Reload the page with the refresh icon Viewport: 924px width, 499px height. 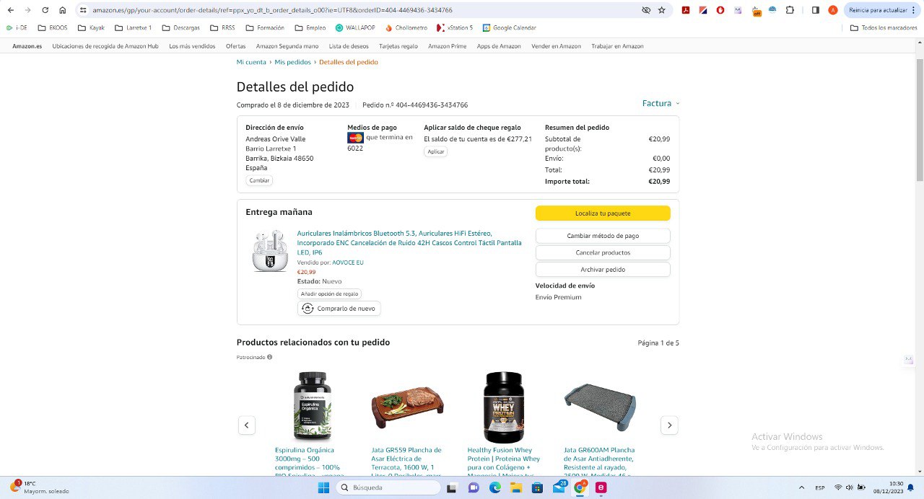point(45,10)
